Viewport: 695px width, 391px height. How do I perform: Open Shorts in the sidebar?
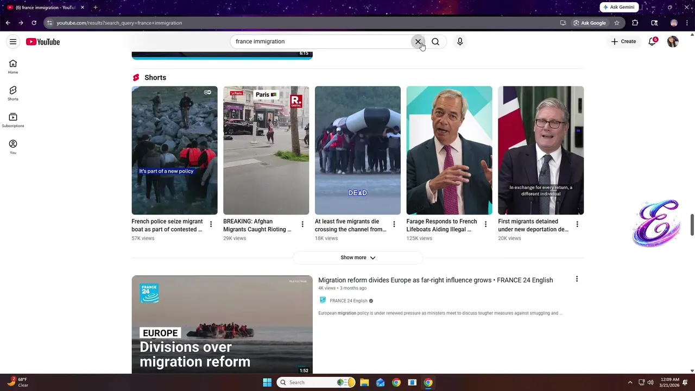(x=13, y=93)
